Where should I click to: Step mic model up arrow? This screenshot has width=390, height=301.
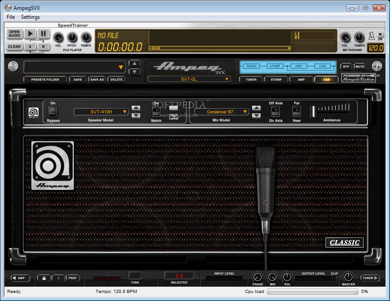coord(257,108)
